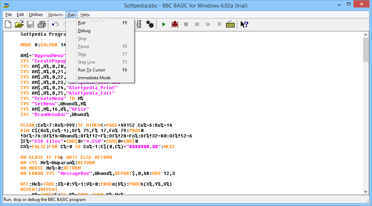Click the status bar help message
The width and height of the screenshot is (372, 206).
click(x=45, y=200)
